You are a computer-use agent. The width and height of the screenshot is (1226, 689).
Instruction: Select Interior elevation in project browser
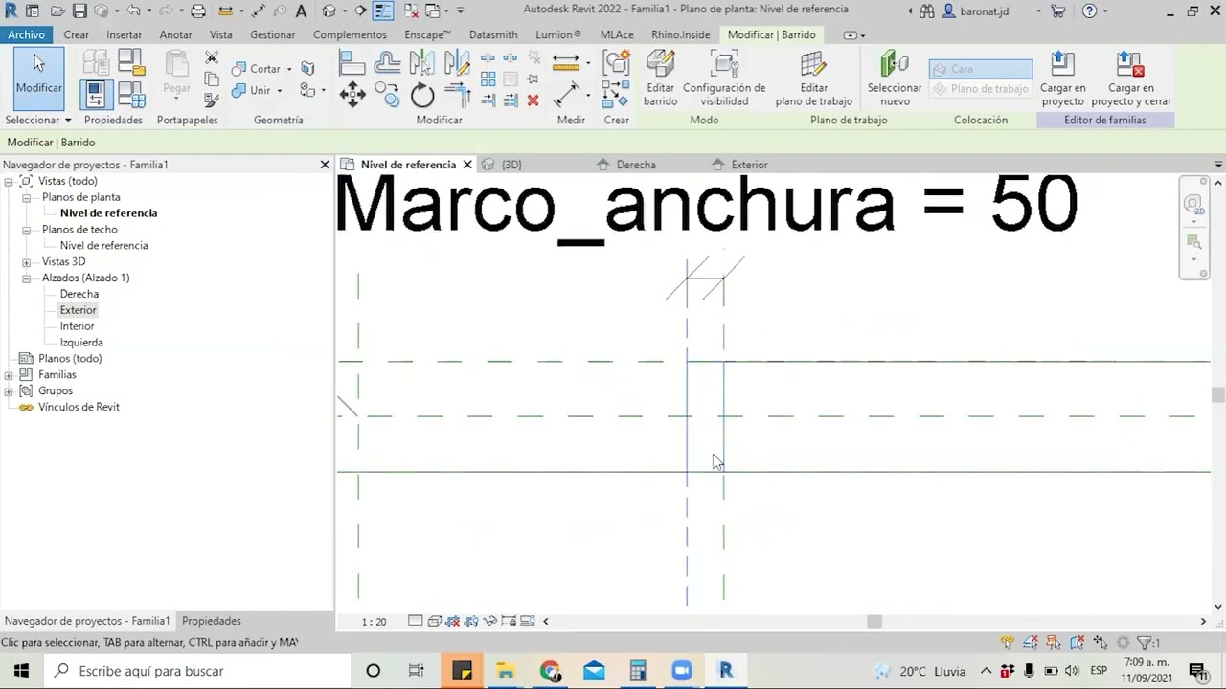tap(78, 326)
